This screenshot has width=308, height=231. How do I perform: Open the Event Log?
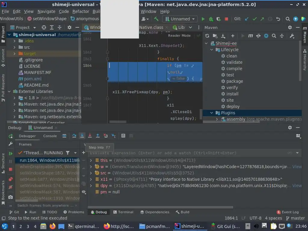[x=288, y=212]
